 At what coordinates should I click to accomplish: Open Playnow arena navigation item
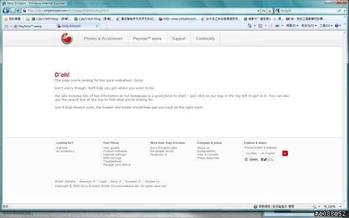[147, 39]
